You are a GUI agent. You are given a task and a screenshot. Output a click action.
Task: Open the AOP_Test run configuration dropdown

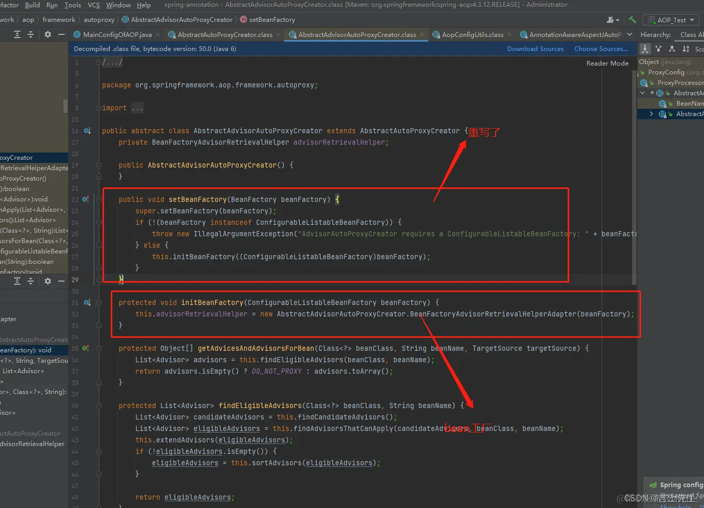pyautogui.click(x=671, y=20)
